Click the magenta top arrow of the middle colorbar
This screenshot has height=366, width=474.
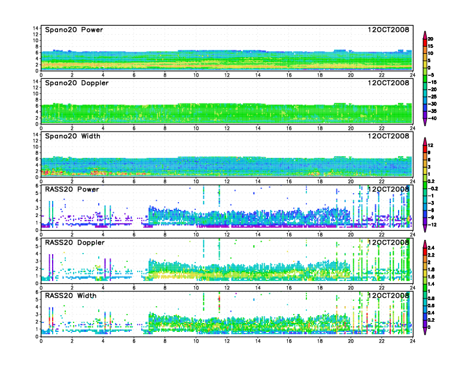(425, 142)
